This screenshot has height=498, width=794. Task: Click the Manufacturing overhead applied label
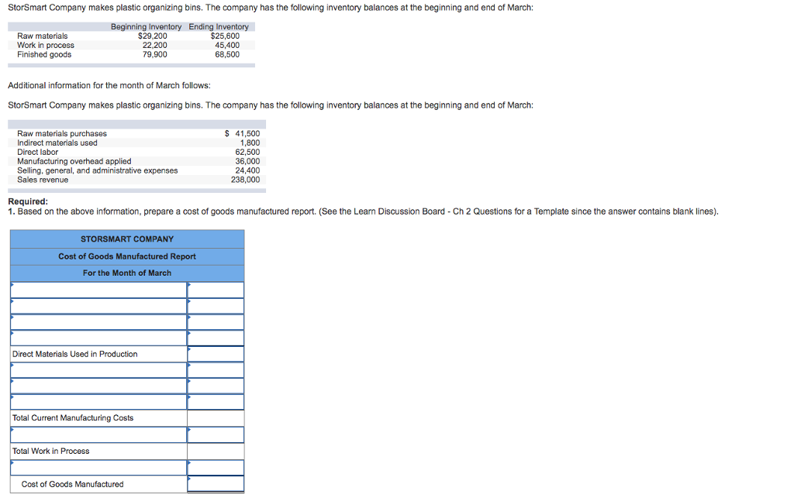[x=74, y=161]
